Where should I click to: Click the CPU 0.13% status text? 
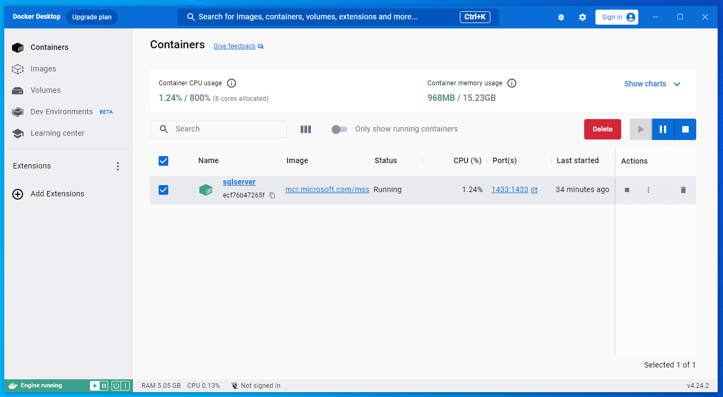(204, 386)
